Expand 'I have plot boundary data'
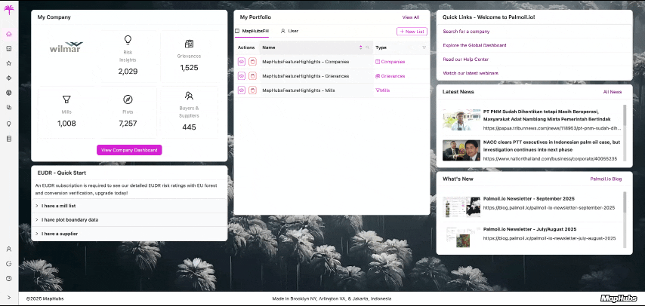Image resolution: width=645 pixels, height=306 pixels. pyautogui.click(x=129, y=220)
